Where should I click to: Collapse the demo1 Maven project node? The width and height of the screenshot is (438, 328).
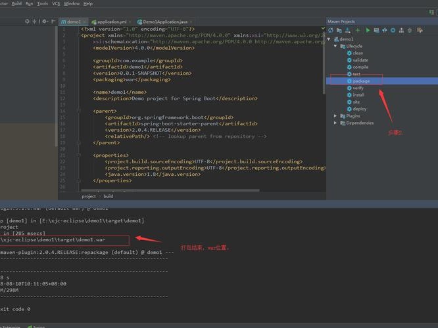coord(329,39)
